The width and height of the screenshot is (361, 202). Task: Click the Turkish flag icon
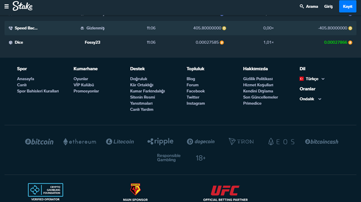(301, 78)
